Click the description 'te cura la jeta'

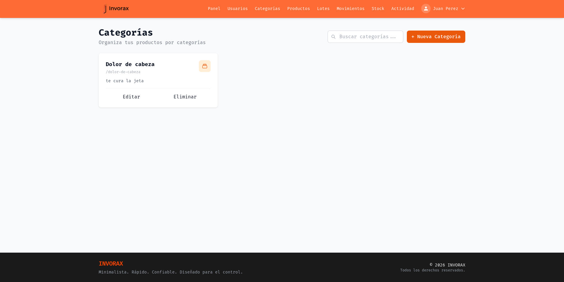pyautogui.click(x=125, y=81)
